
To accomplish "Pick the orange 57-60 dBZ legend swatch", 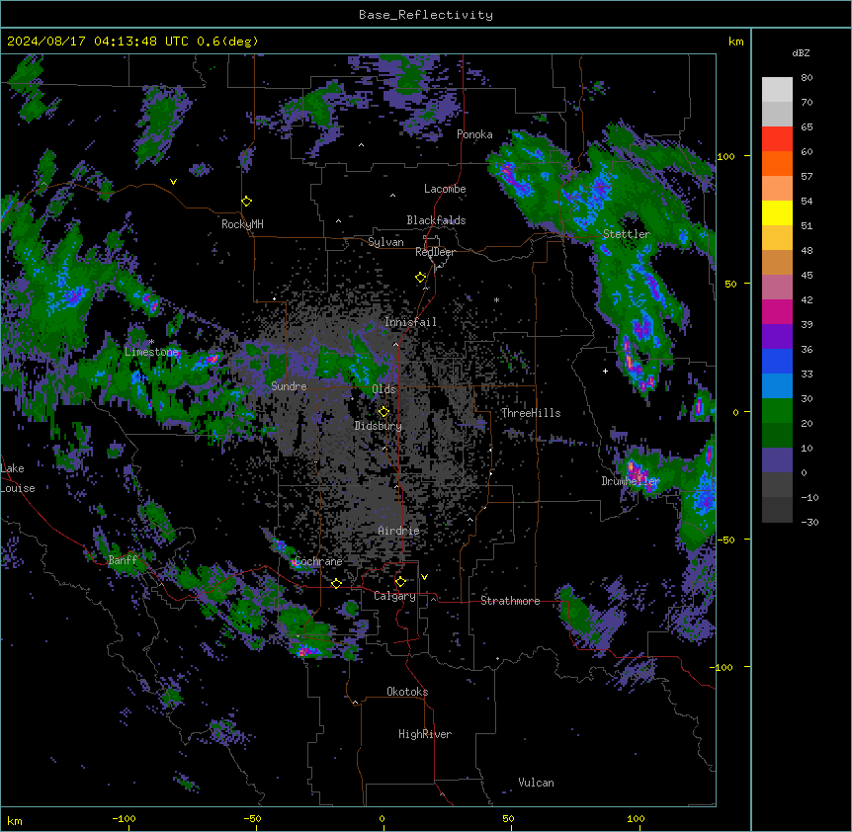I will (777, 163).
